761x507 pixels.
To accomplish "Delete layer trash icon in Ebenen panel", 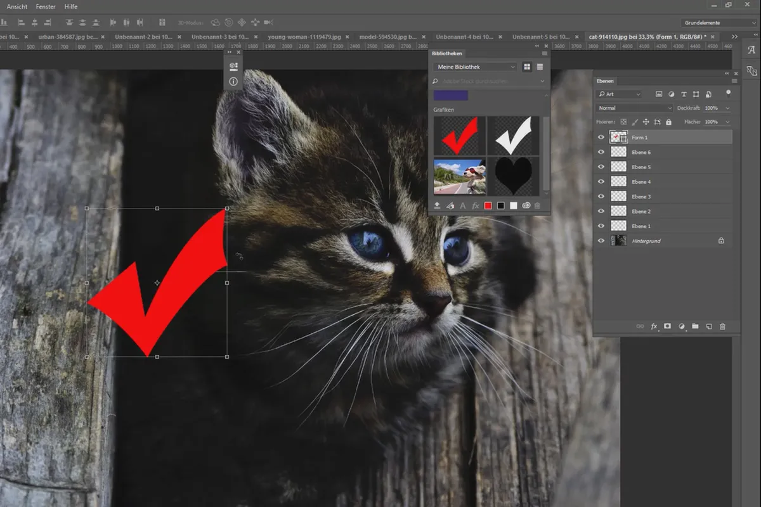I will [722, 326].
